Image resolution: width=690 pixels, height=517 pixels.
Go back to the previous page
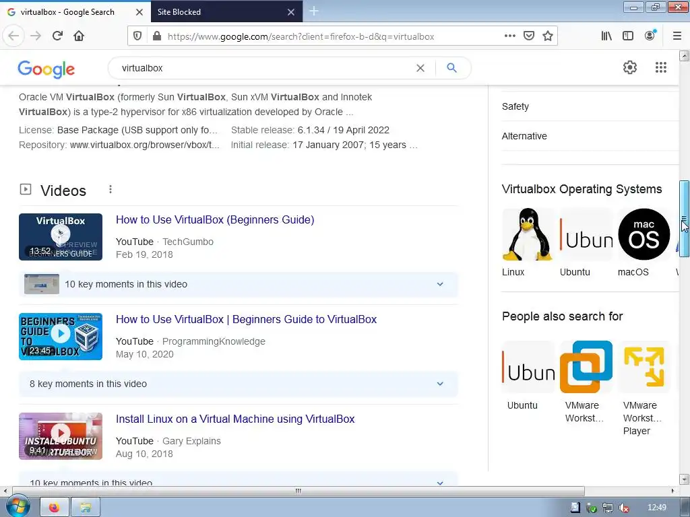[13, 36]
